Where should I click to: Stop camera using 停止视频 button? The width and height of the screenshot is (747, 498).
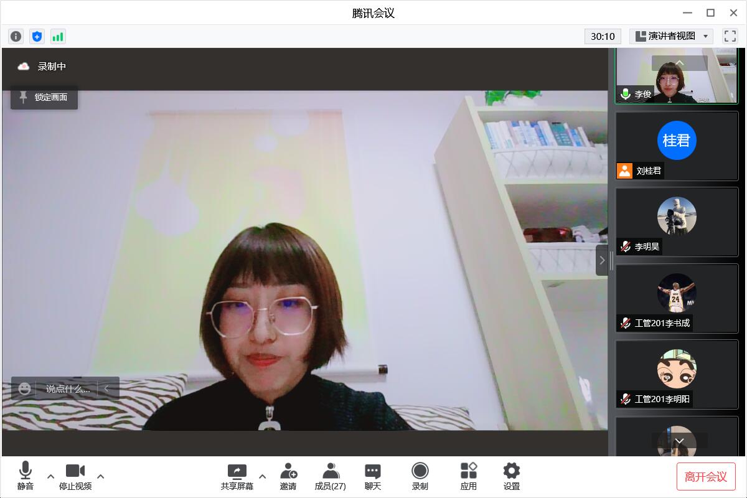point(75,476)
